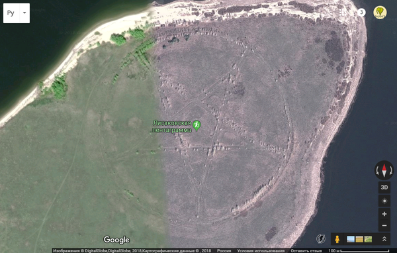Show my current location
This screenshot has height=253, width=397.
[384, 201]
